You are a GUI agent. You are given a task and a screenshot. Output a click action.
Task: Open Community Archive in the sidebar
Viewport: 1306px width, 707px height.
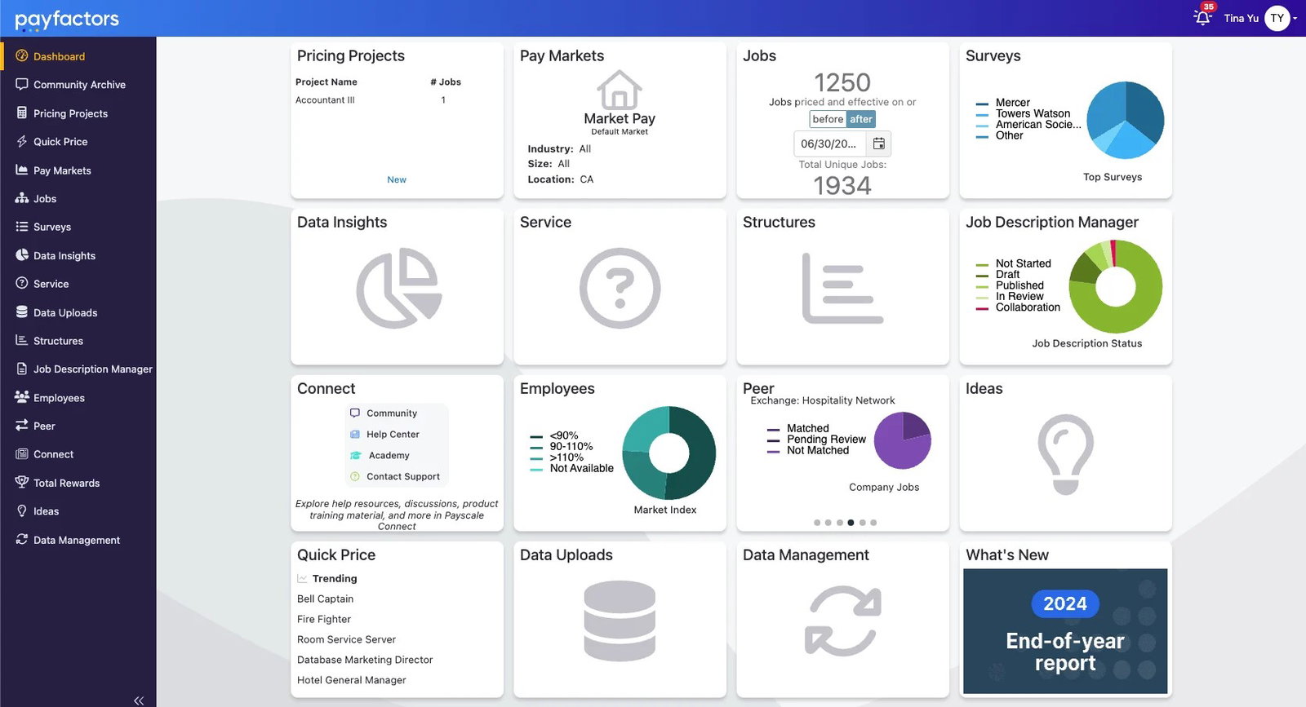click(78, 85)
